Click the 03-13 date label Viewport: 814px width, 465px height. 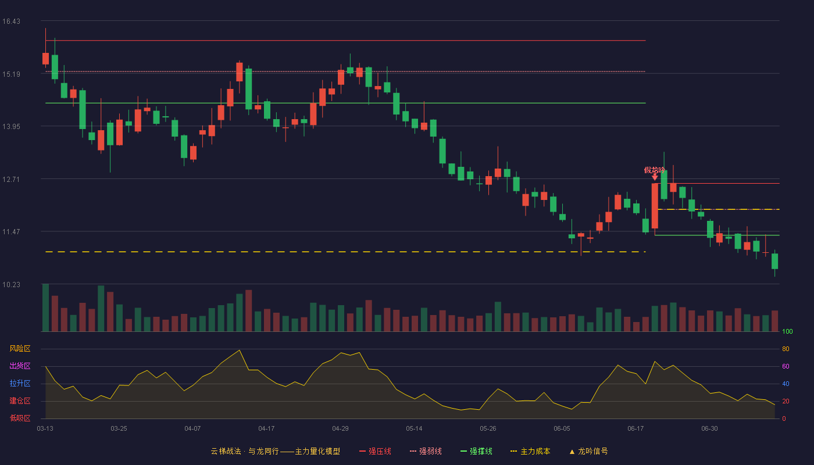45,428
